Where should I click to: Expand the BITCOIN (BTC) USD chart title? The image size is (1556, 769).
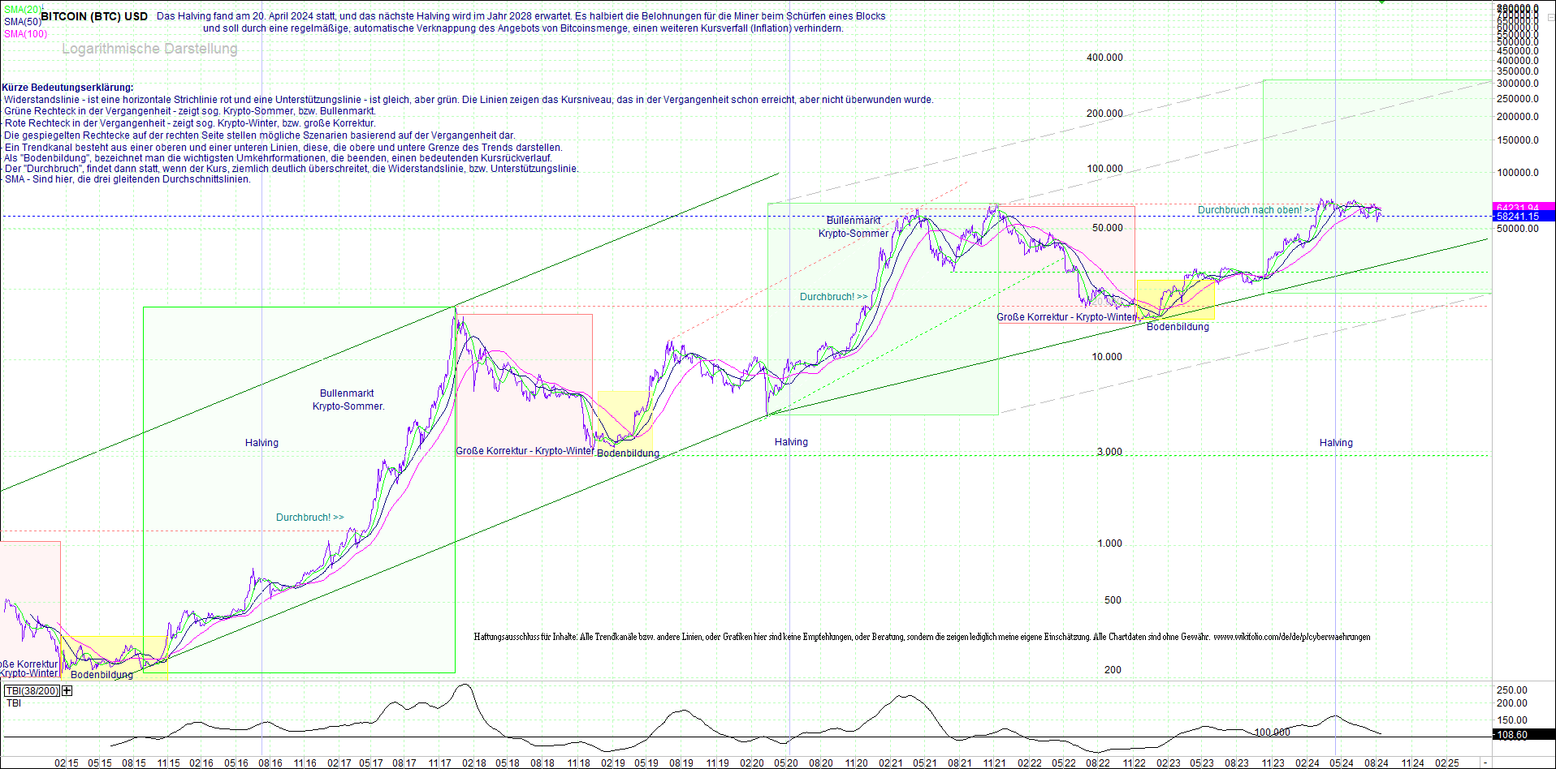(x=94, y=15)
